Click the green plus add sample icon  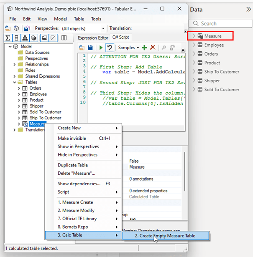click(x=144, y=48)
